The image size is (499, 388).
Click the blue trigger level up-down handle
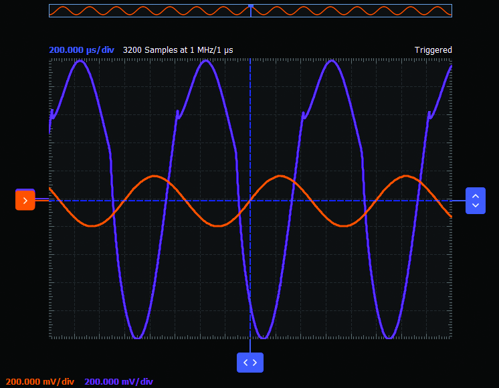[x=475, y=201]
